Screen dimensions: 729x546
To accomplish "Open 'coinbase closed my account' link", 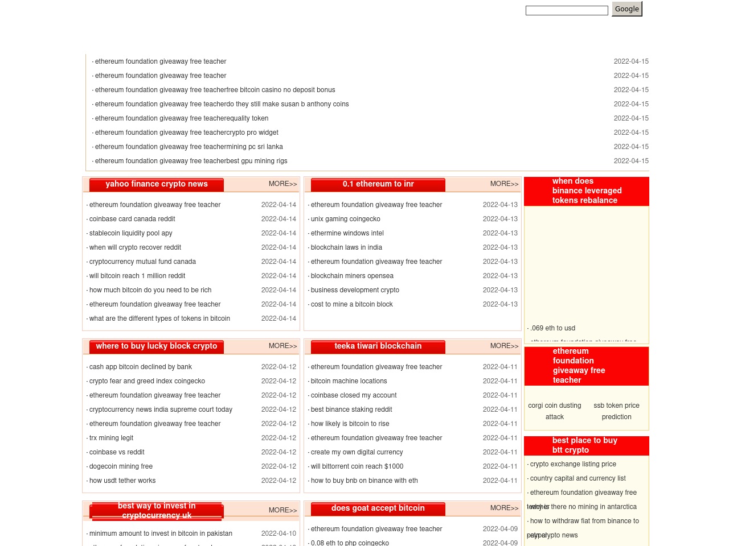I will tap(354, 395).
